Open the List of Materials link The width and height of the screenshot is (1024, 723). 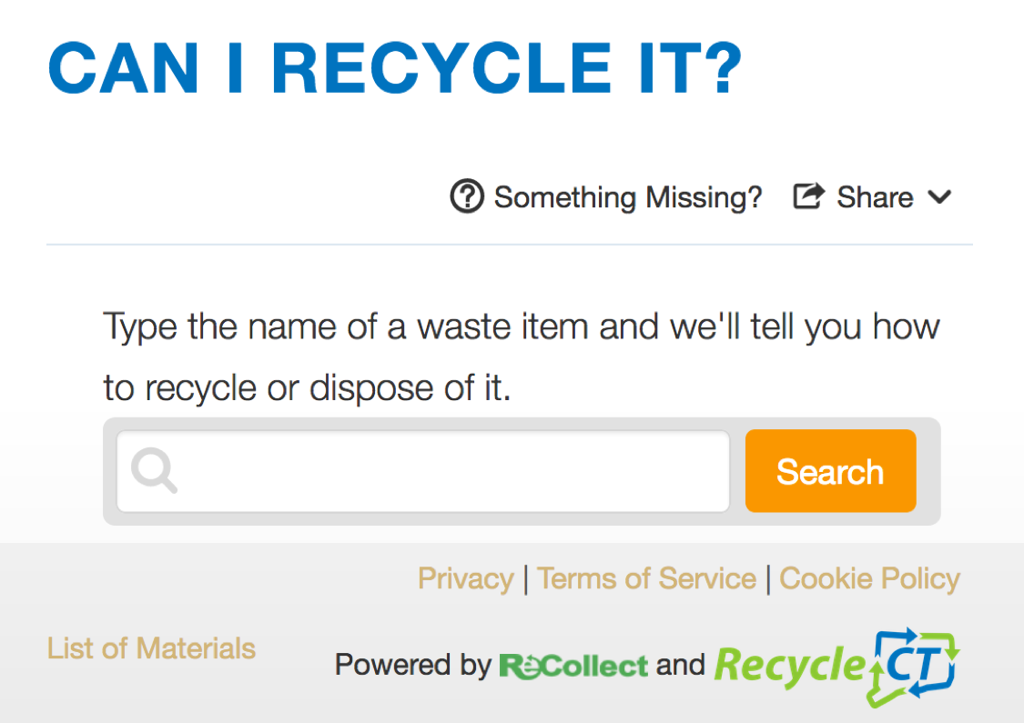tap(150, 648)
